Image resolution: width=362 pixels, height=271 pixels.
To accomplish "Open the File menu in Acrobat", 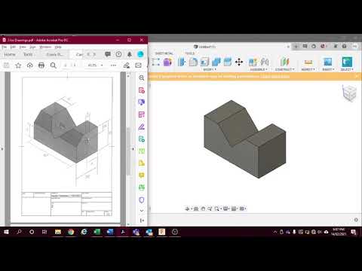I will pos(5,47).
